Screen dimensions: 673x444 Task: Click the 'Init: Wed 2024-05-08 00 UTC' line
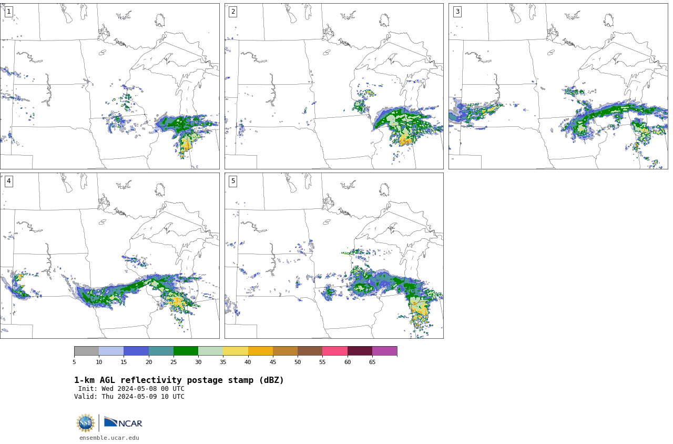pyautogui.click(x=131, y=389)
